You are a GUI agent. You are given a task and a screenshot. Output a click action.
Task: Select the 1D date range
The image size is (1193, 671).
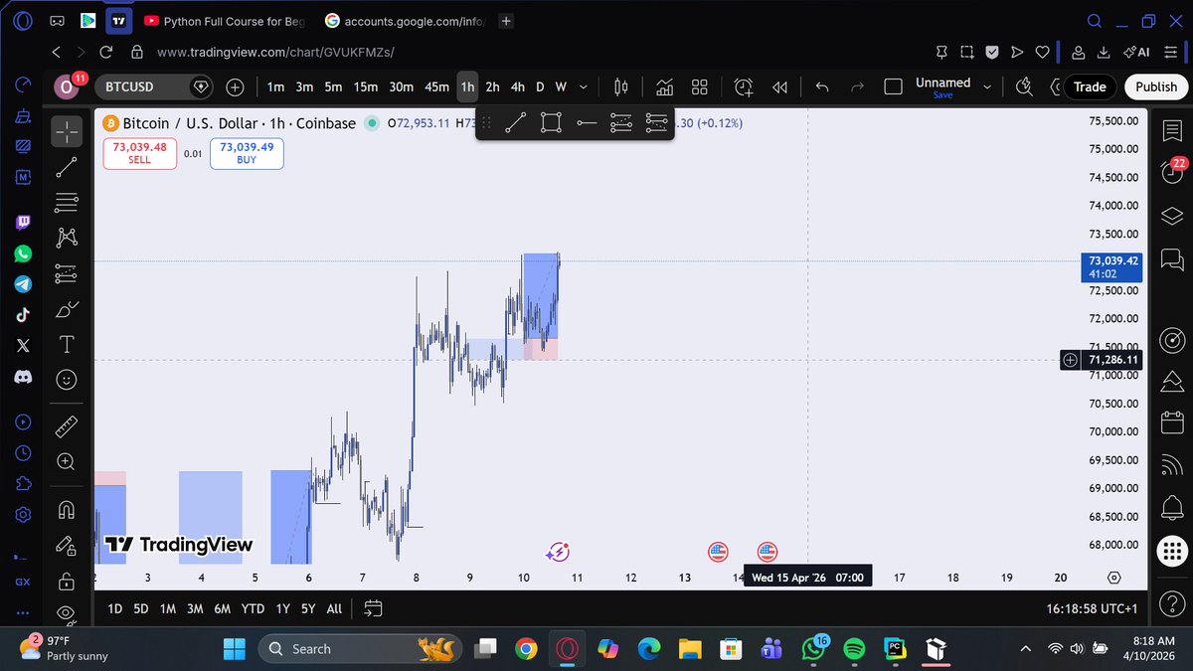(x=115, y=608)
